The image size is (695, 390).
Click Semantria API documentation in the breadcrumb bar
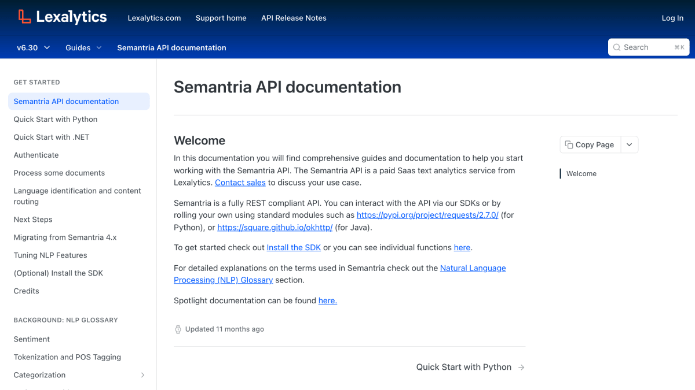click(171, 47)
